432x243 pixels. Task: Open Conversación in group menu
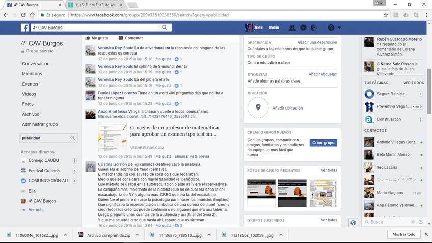click(36, 64)
